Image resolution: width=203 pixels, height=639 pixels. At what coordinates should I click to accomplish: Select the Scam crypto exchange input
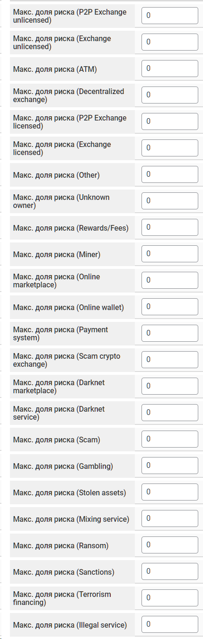(x=170, y=360)
